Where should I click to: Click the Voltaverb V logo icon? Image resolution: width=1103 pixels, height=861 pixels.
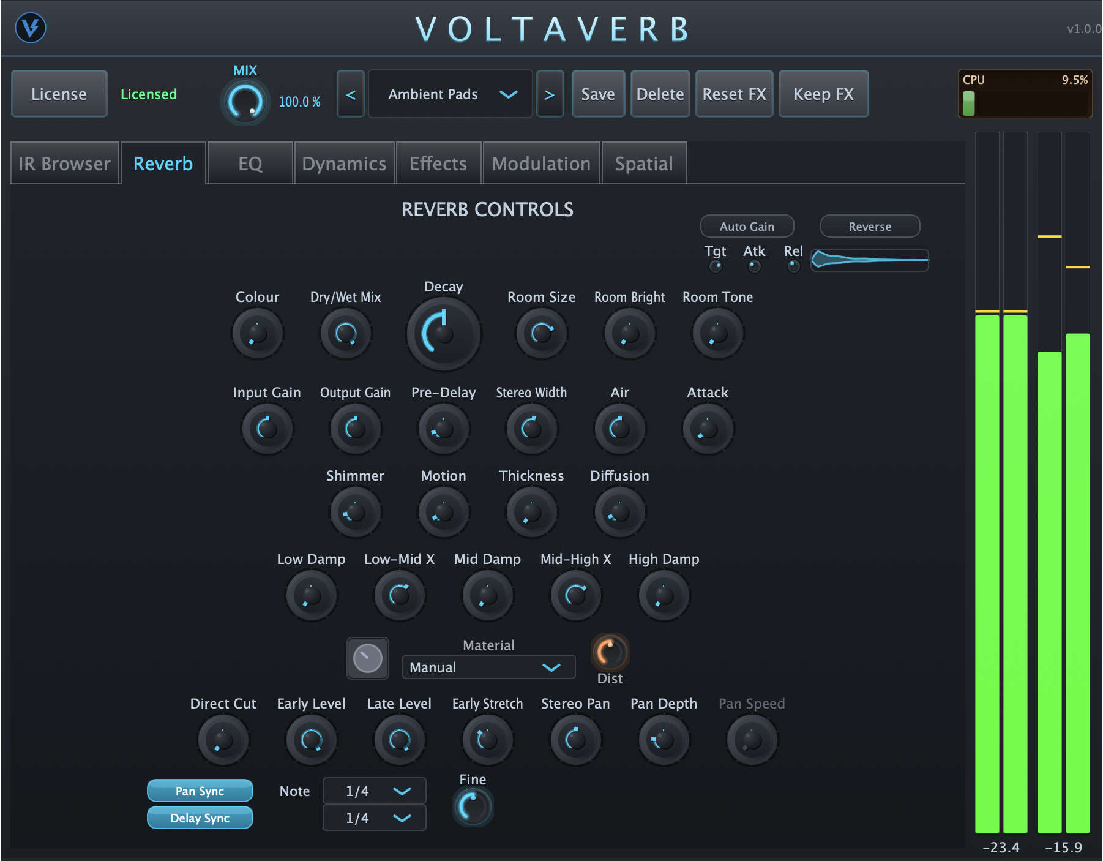point(31,28)
